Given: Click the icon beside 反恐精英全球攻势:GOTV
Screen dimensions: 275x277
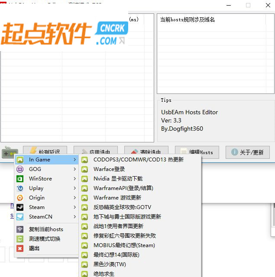Looking at the screenshot, I should pos(84,207).
